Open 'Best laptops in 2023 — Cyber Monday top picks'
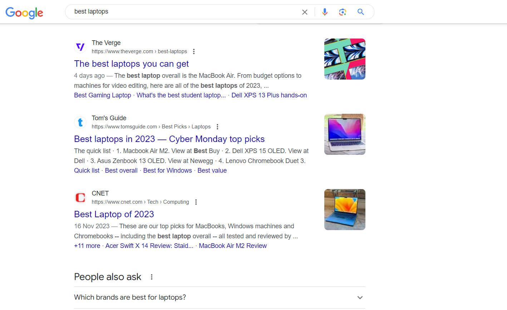The image size is (507, 310). pos(169,139)
